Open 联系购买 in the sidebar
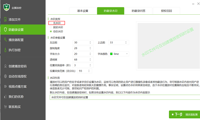The width and height of the screenshot is (200, 120). (23, 107)
